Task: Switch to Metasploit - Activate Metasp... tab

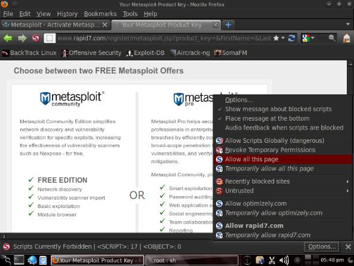Action: (x=55, y=25)
